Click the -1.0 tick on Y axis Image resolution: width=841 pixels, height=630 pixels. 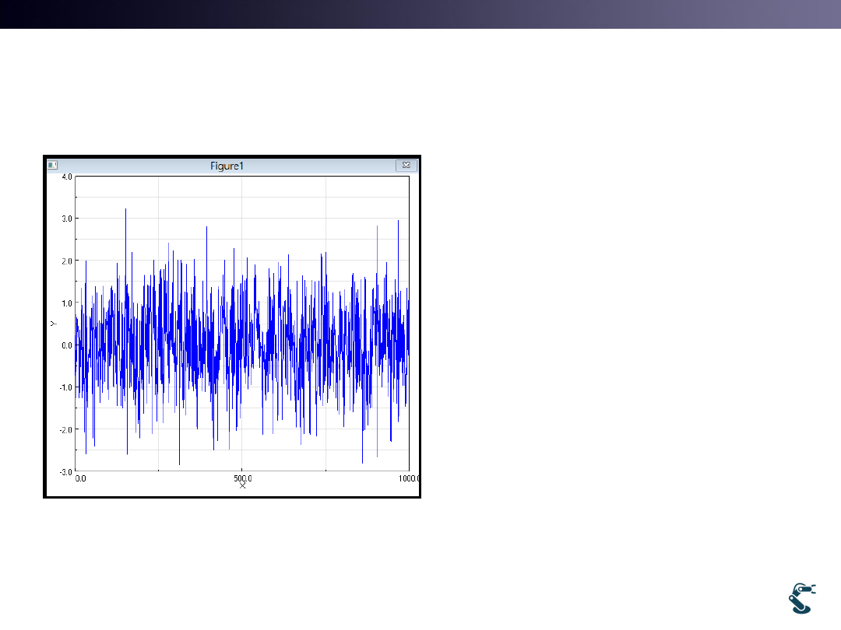pos(65,387)
